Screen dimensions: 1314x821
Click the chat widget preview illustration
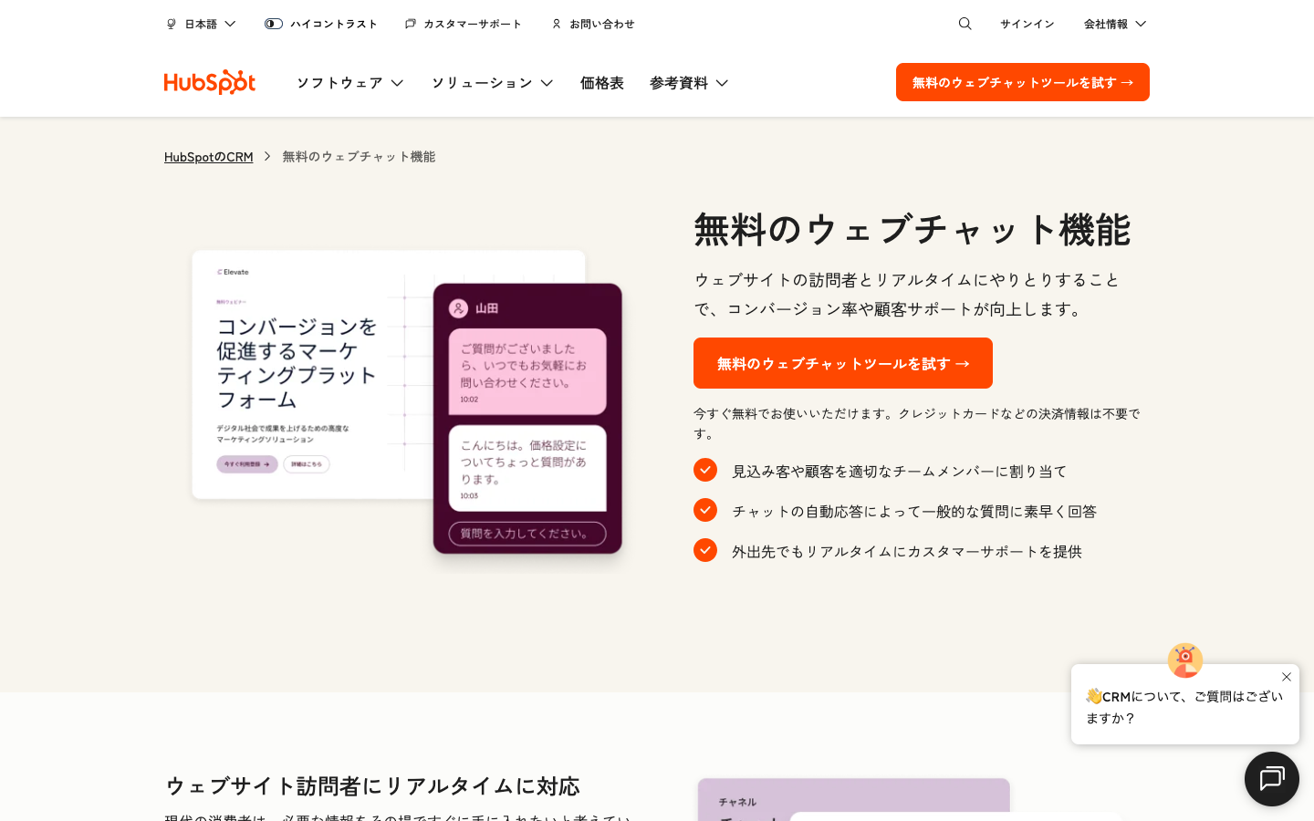coord(527,418)
